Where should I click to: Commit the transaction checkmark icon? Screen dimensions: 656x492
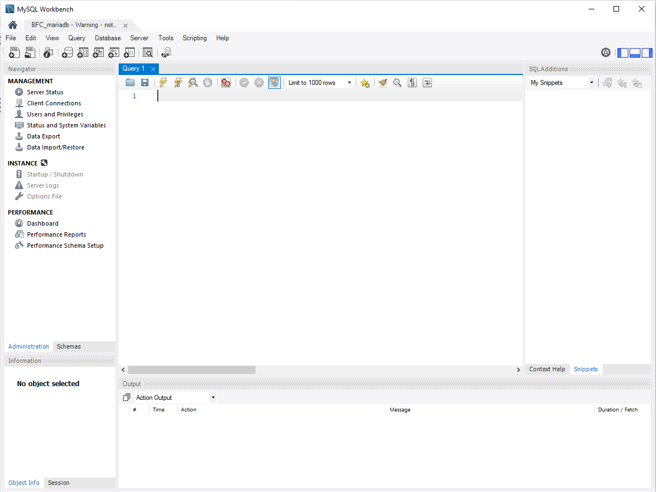[244, 83]
